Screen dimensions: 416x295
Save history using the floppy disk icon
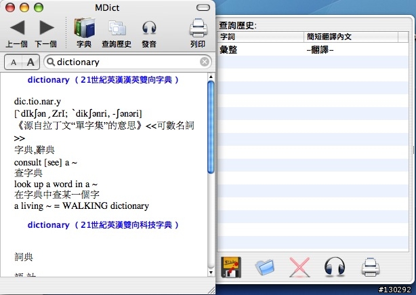coord(231,267)
